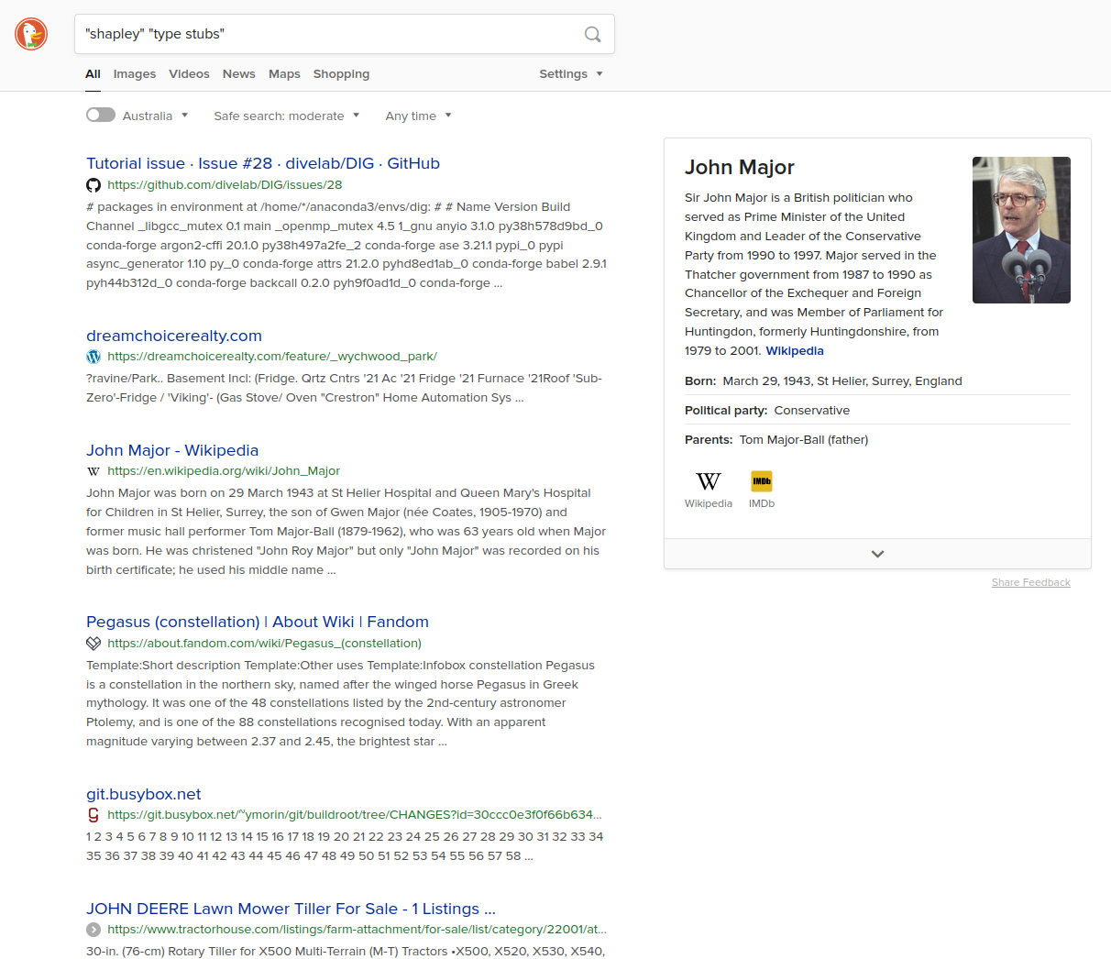Select the All search tab
Image resolution: width=1111 pixels, height=959 pixels.
[x=93, y=74]
